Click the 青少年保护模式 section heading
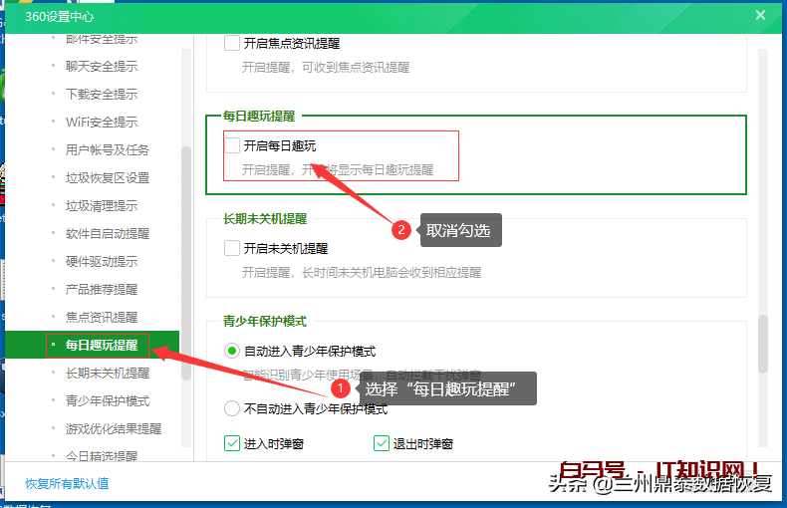Screen dimensions: 787x508 pyautogui.click(x=265, y=322)
